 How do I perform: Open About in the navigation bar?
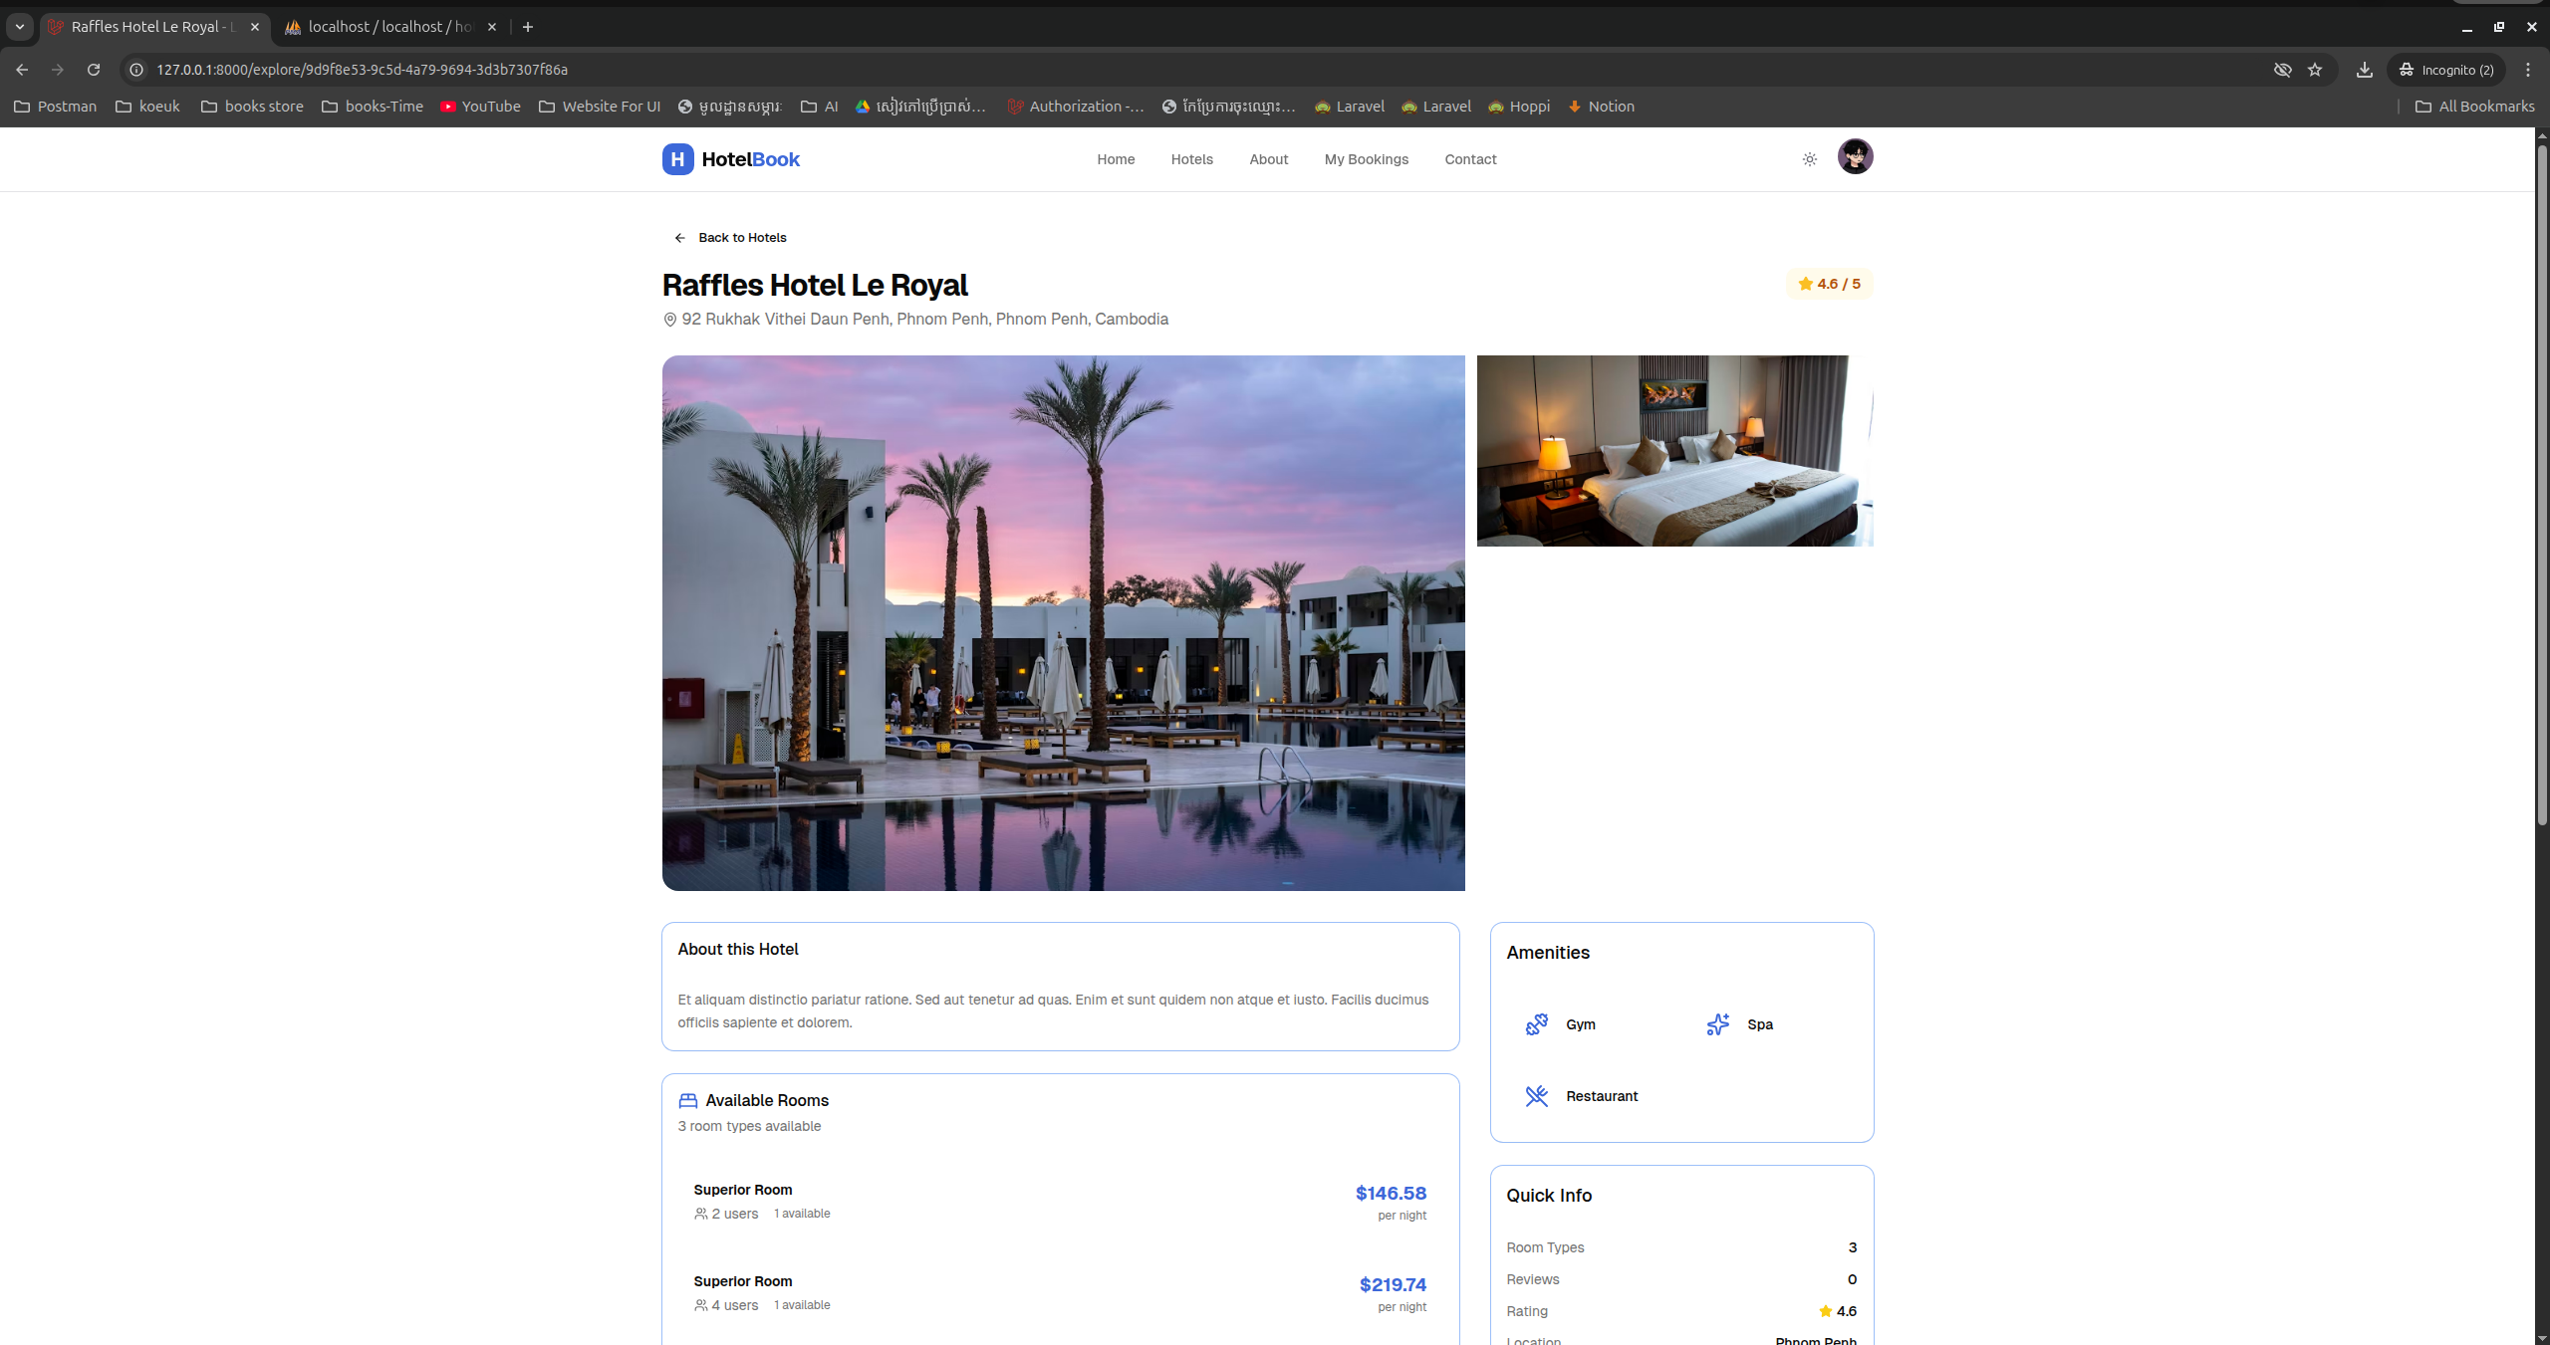(x=1268, y=159)
